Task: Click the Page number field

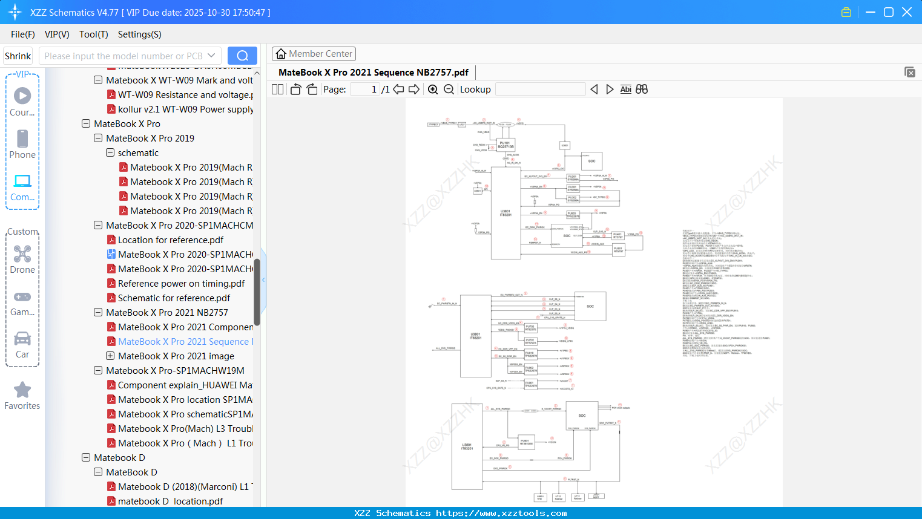Action: point(365,90)
